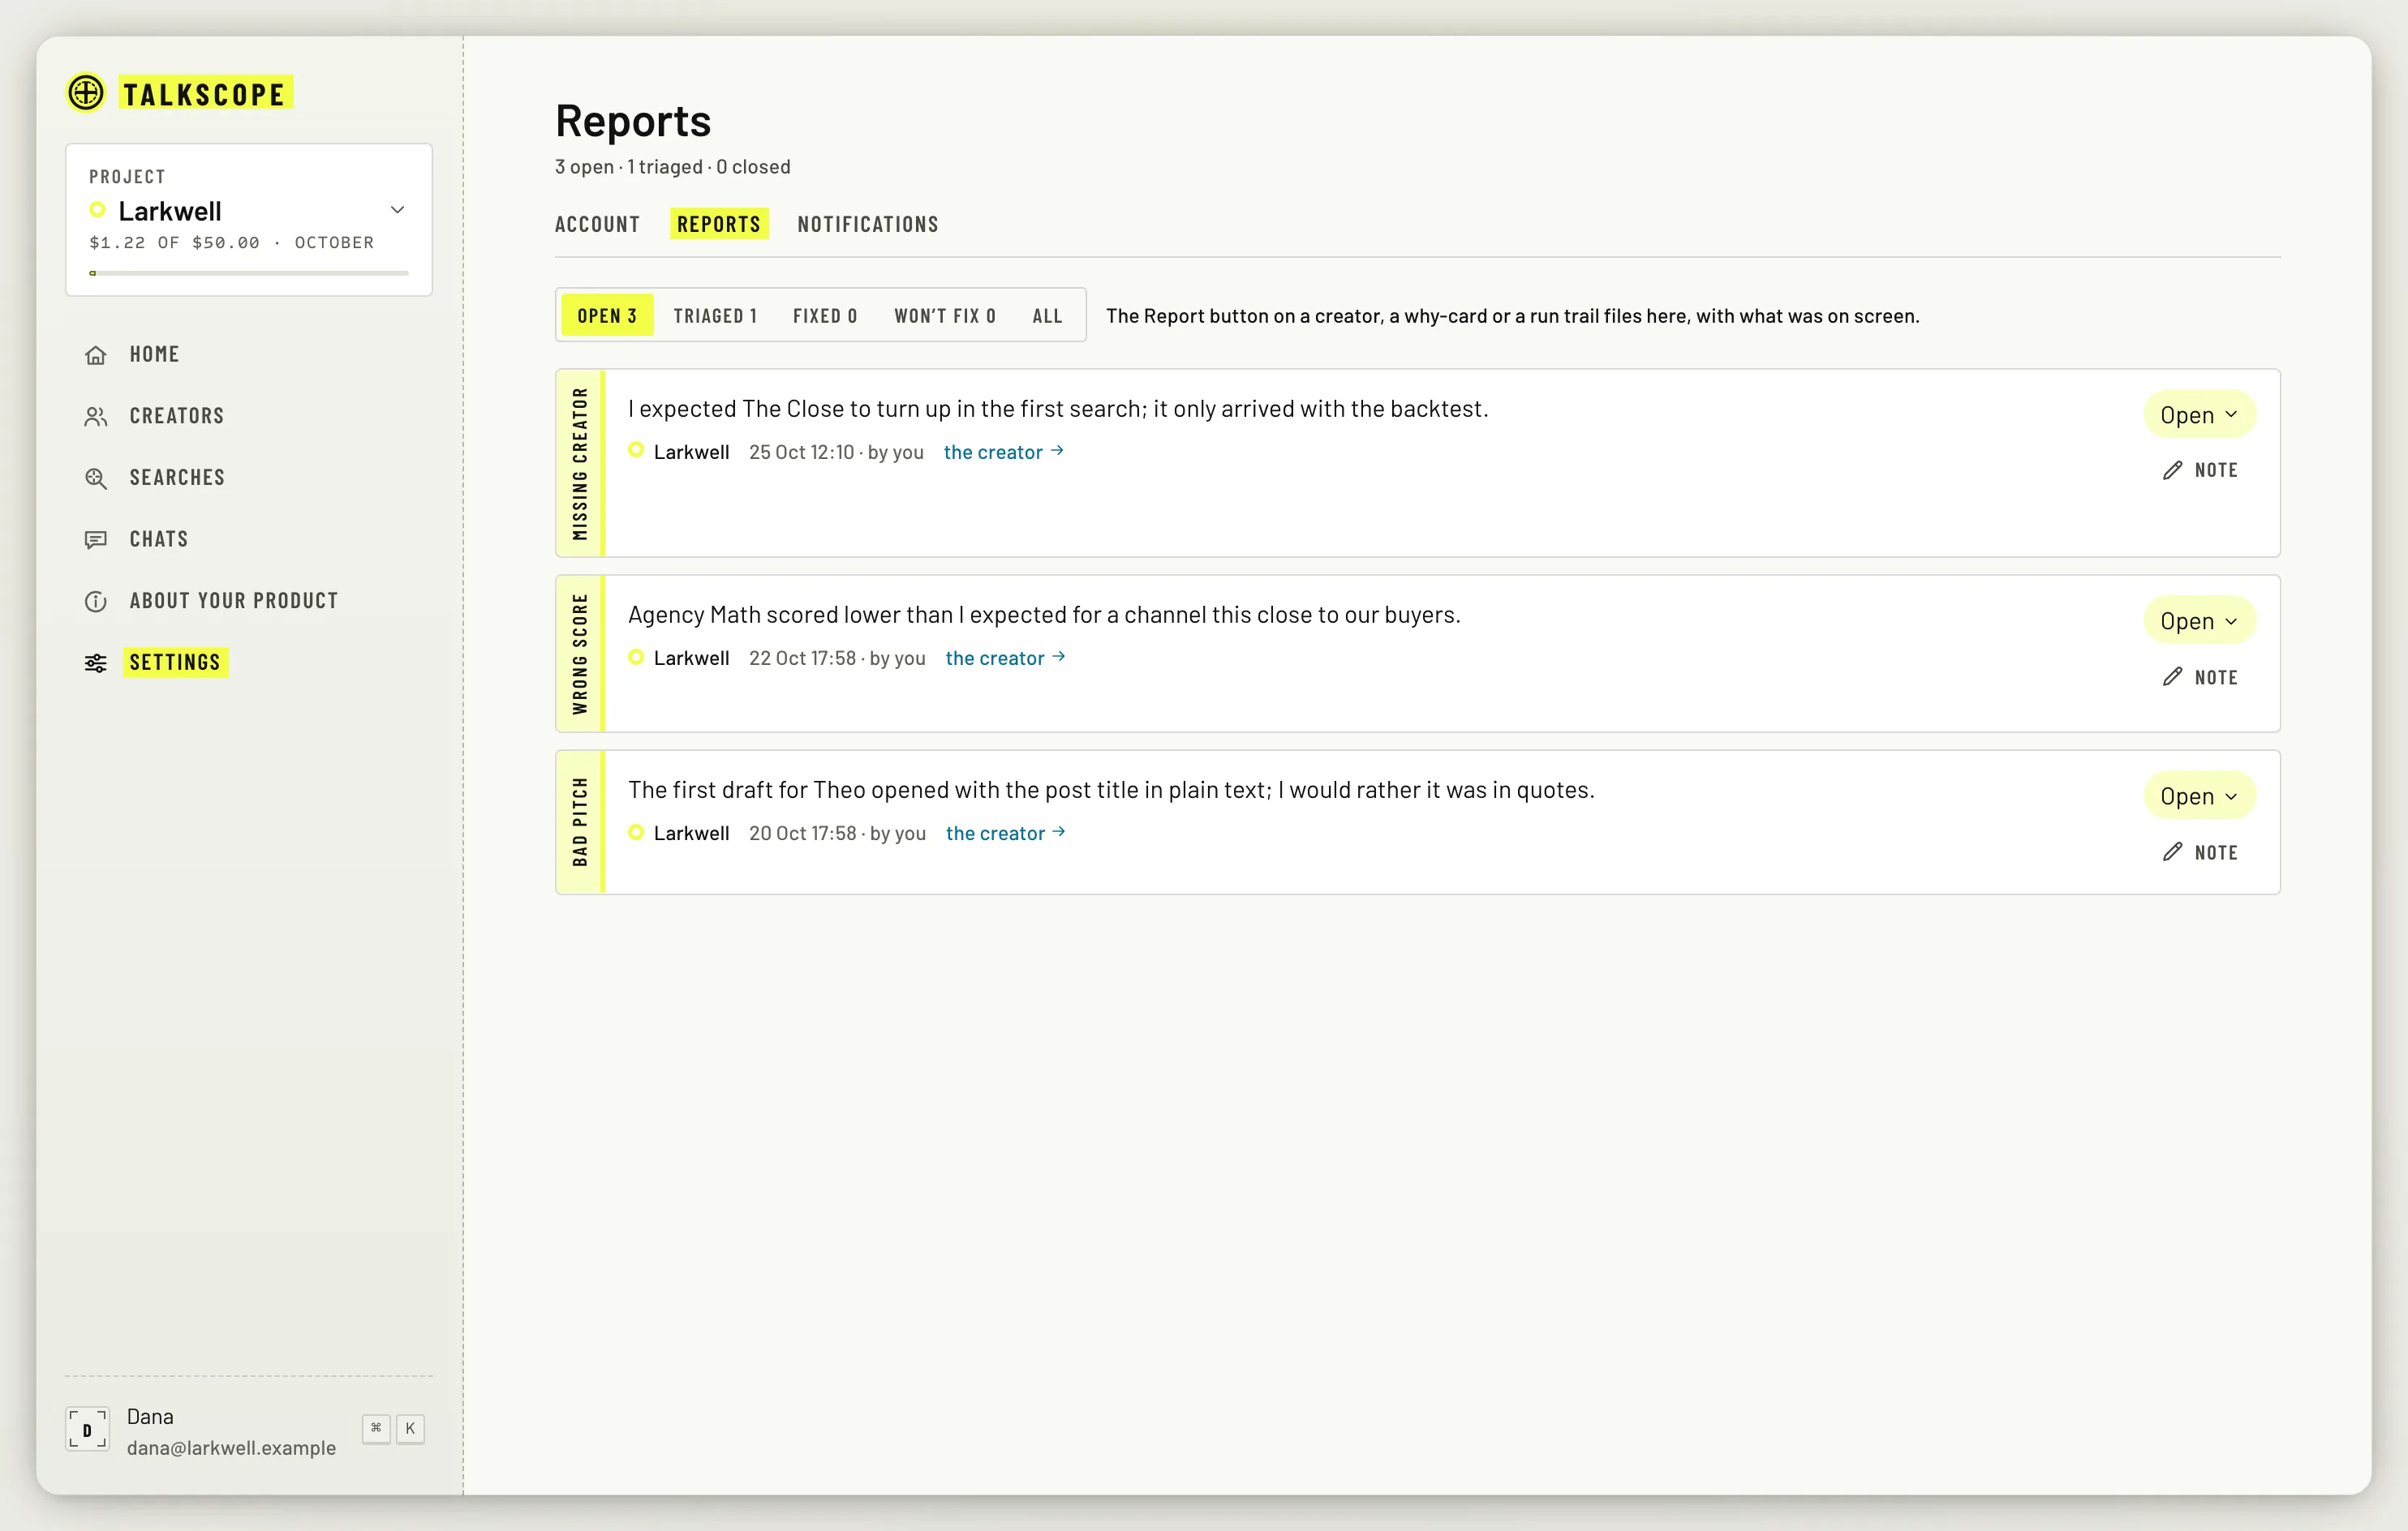This screenshot has width=2408, height=1531.
Task: Click Larkwell tag on Theo draft report
Action: 679,833
